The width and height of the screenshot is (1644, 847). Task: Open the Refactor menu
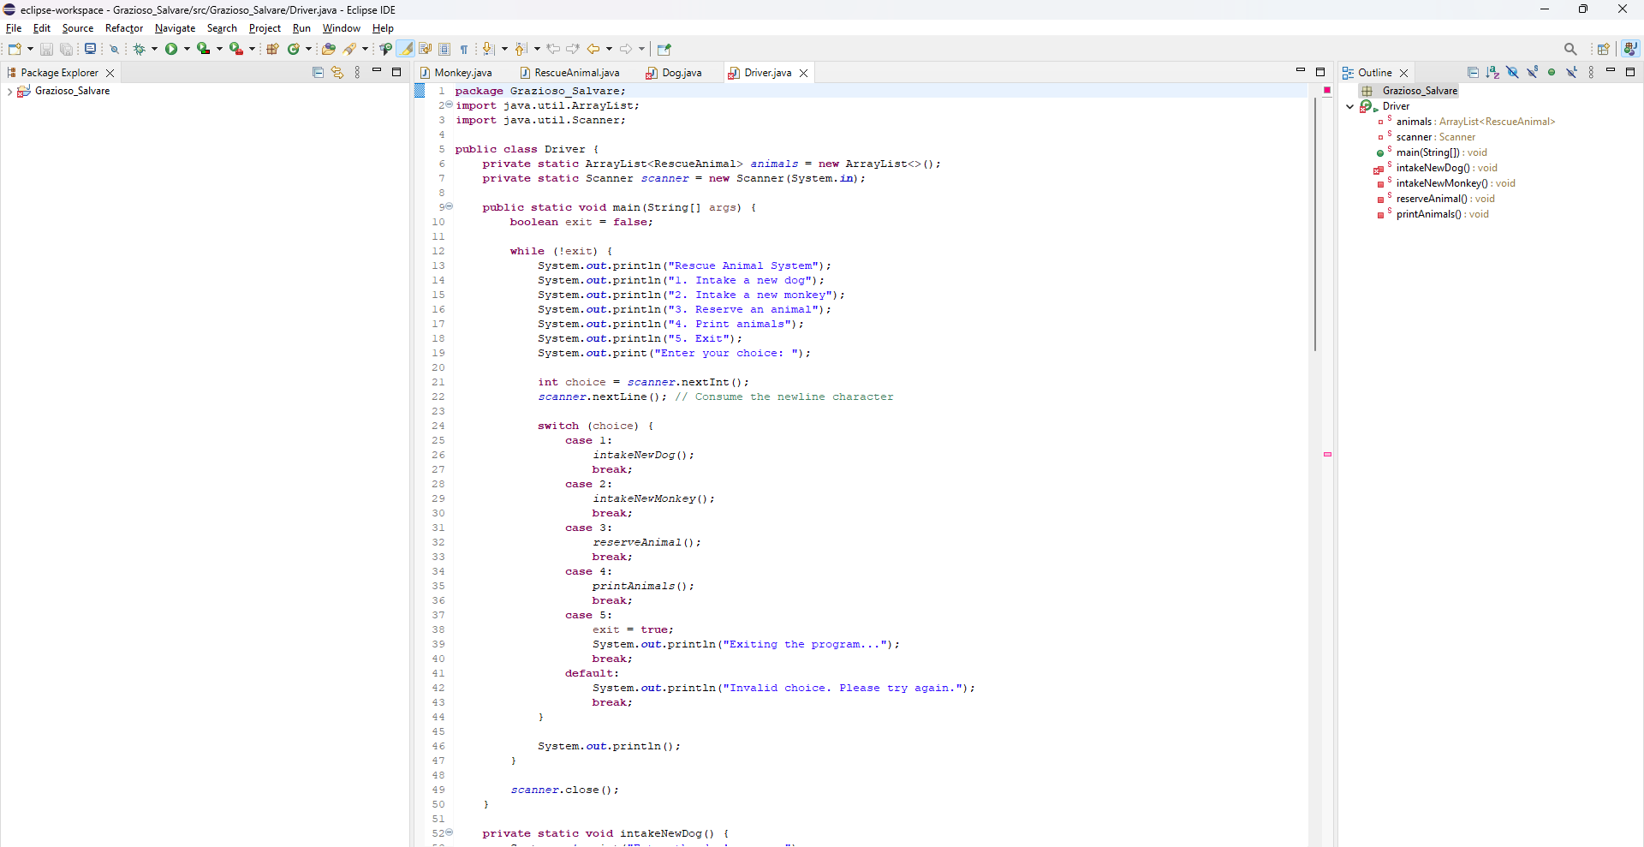(123, 28)
